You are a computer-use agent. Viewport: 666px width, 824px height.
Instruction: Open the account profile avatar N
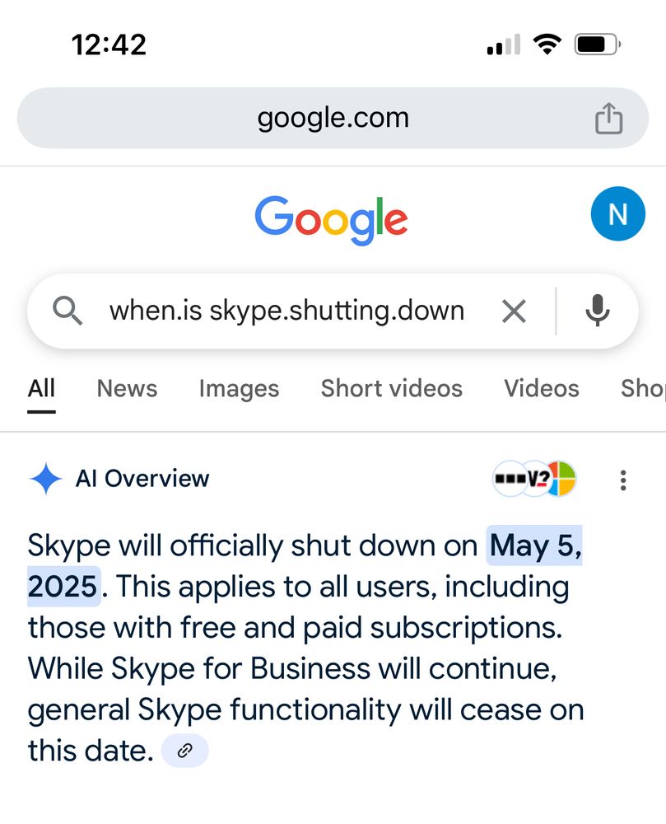tap(617, 215)
